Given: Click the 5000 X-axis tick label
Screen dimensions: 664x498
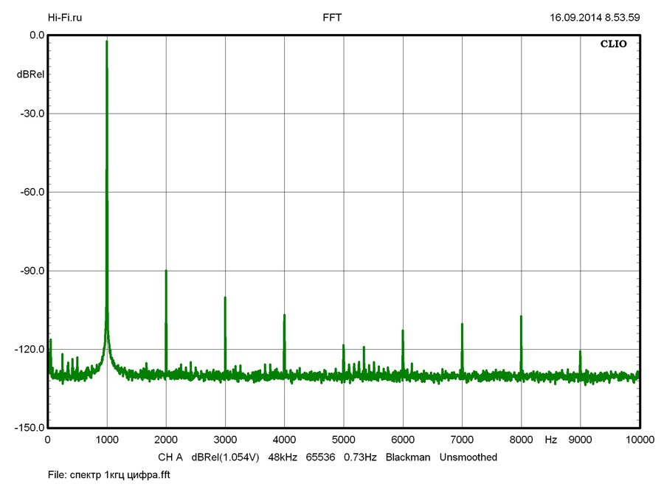Looking at the screenshot, I should (x=343, y=440).
